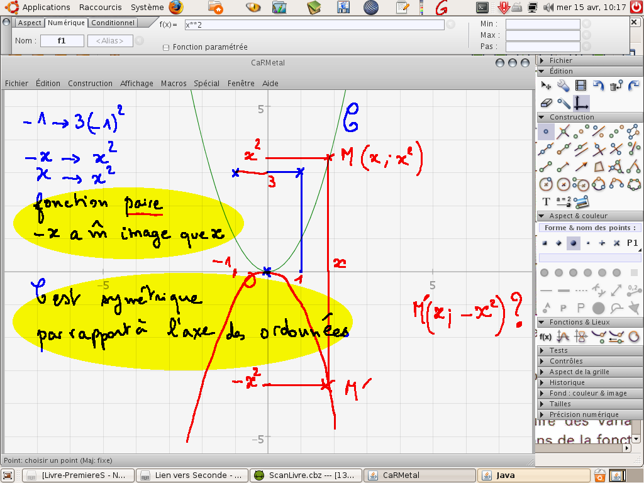Select the vector construction tool
Viewport: 644px width, 483px height.
[x=581, y=167]
